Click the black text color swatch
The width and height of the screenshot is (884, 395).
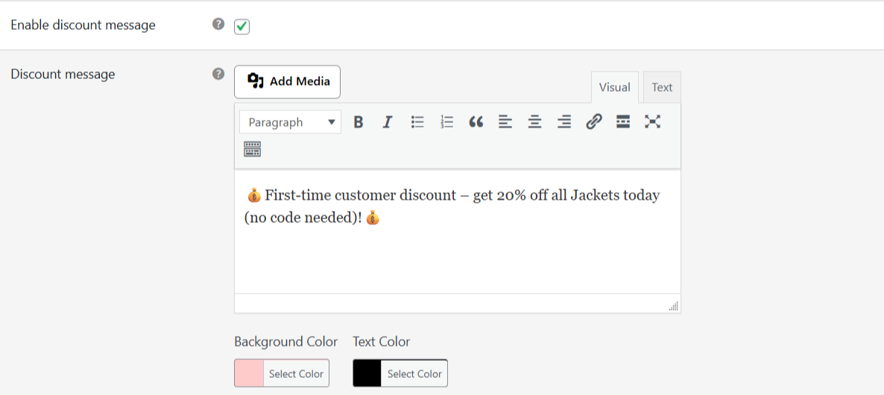(x=367, y=373)
